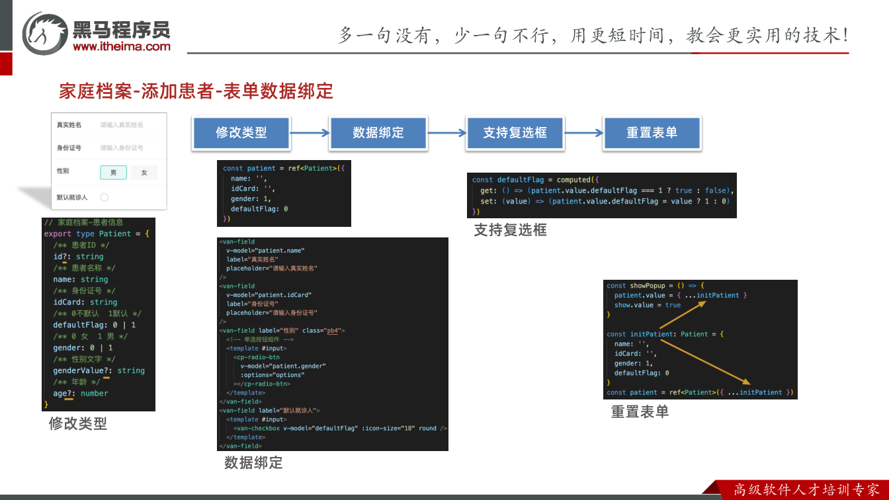Open the www.itheima.com link
The image size is (889, 500).
pyautogui.click(x=121, y=46)
